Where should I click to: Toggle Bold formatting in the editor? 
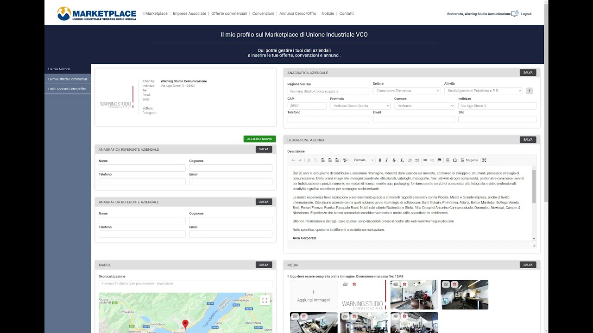pyautogui.click(x=380, y=160)
